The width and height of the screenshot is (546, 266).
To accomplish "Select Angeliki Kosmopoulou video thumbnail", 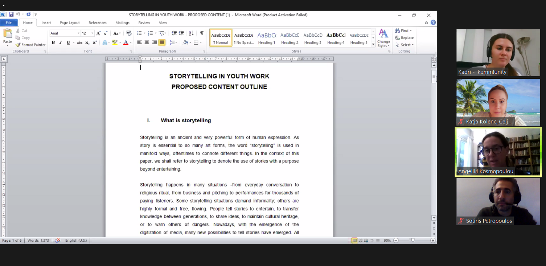I will 498,152.
